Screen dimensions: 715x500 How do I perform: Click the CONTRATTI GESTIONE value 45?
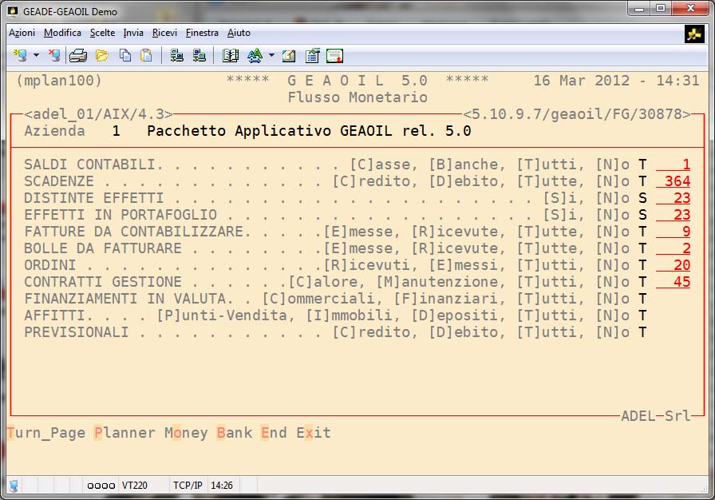point(674,282)
